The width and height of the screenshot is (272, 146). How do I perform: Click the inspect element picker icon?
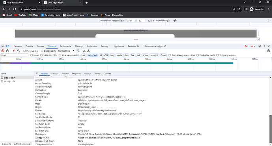click(x=3, y=46)
